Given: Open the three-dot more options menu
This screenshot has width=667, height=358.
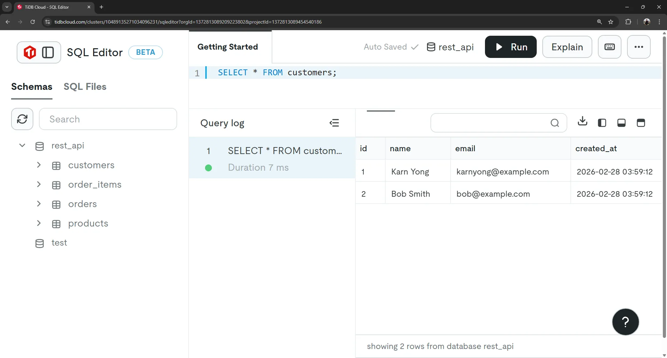Looking at the screenshot, I should pos(639,47).
